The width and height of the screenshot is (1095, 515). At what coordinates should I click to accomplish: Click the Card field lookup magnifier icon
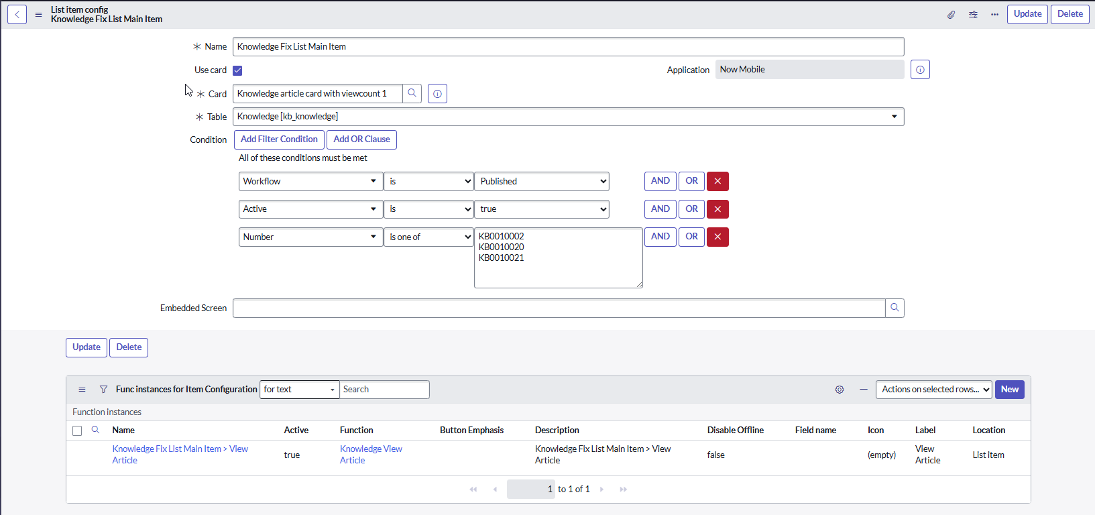tap(412, 93)
